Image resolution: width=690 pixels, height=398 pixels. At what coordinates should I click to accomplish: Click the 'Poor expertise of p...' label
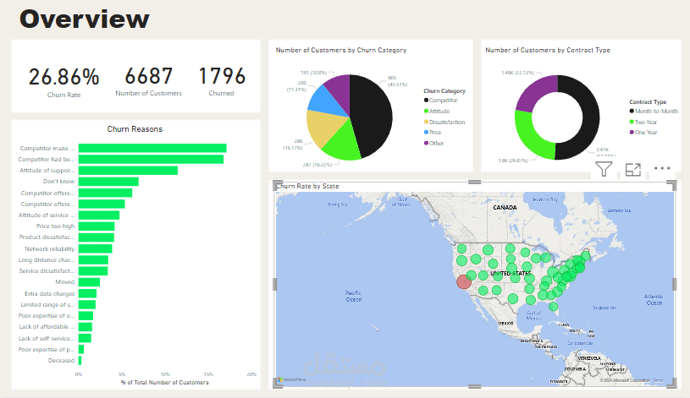[x=47, y=349]
